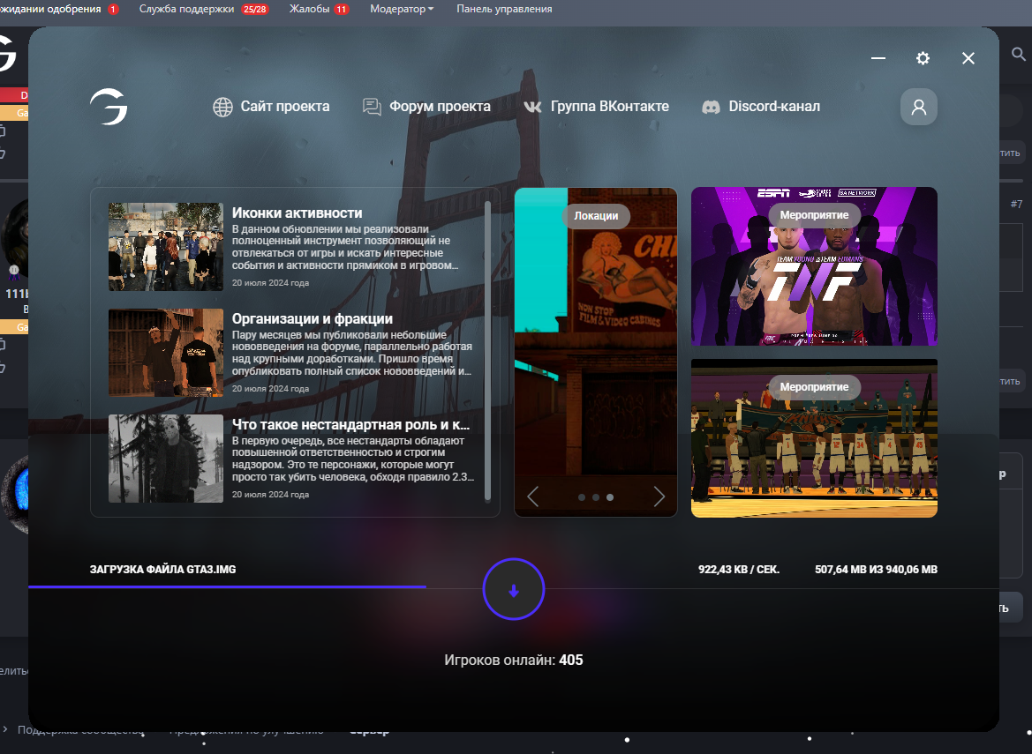The image size is (1032, 754).
Task: Click the circular download arrow button
Action: pos(513,591)
